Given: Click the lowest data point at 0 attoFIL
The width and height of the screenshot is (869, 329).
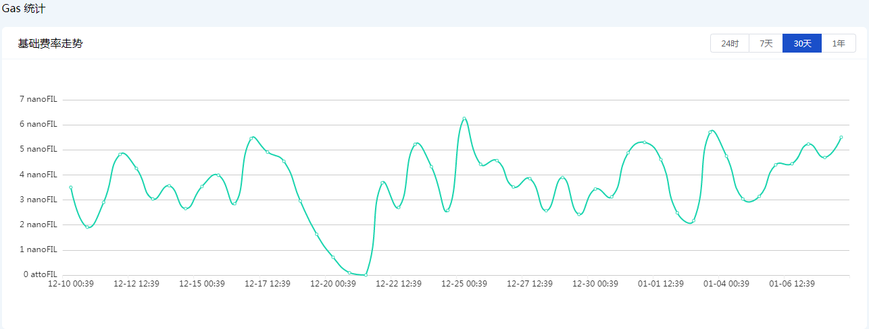Looking at the screenshot, I should click(366, 275).
